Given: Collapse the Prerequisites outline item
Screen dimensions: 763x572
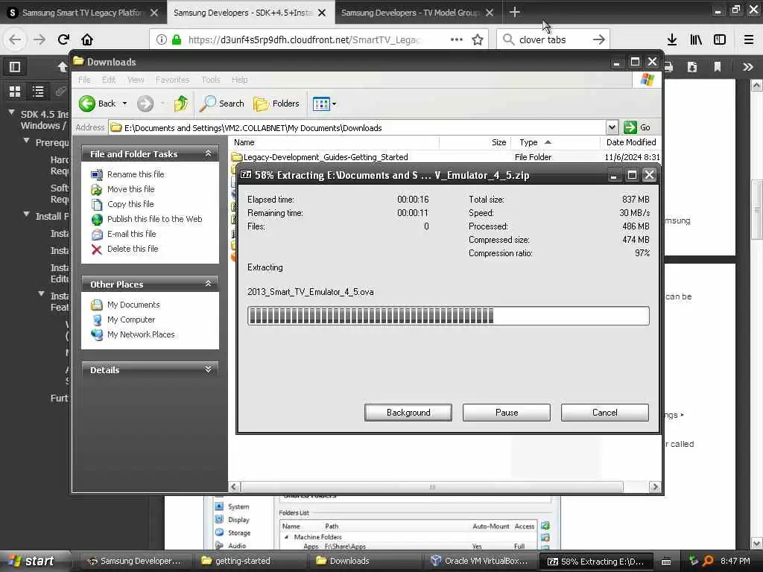Looking at the screenshot, I should tap(27, 141).
